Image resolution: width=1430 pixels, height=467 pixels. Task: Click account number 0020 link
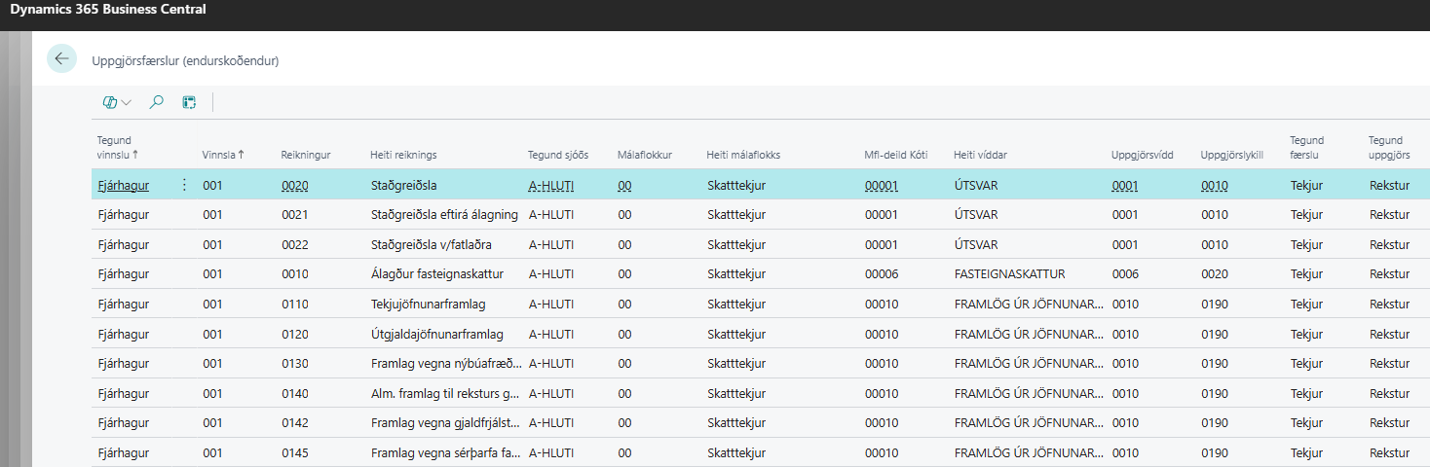click(295, 185)
